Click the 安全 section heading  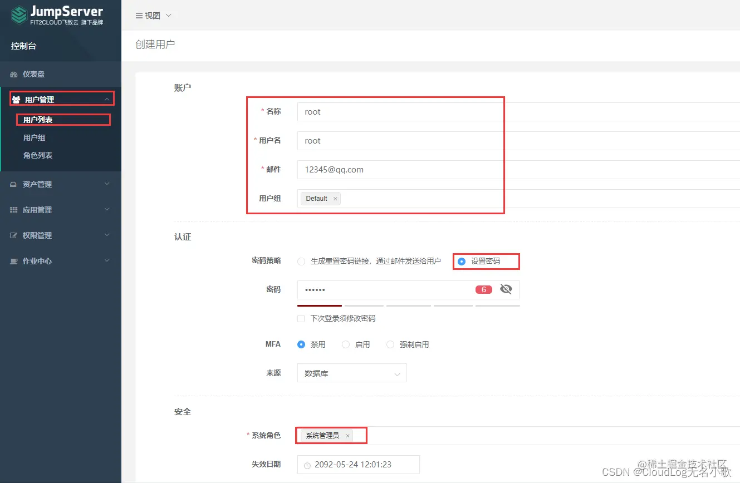tap(183, 412)
